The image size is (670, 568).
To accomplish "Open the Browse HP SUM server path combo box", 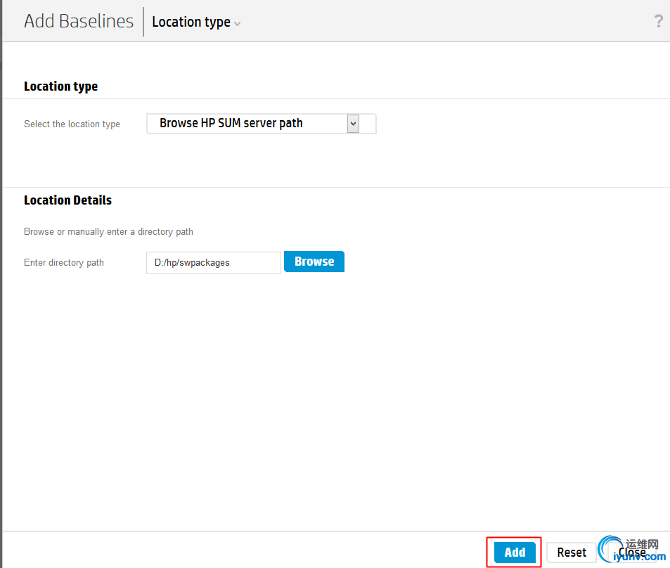I will click(x=247, y=124).
